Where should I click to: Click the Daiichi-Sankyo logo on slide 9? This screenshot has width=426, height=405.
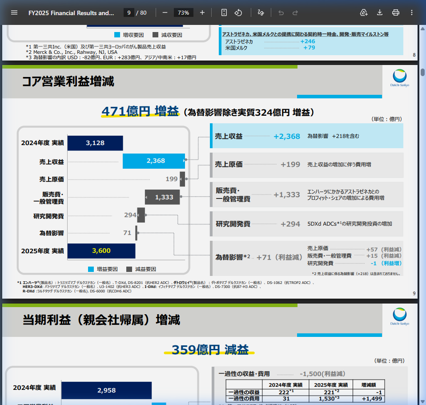(400, 78)
